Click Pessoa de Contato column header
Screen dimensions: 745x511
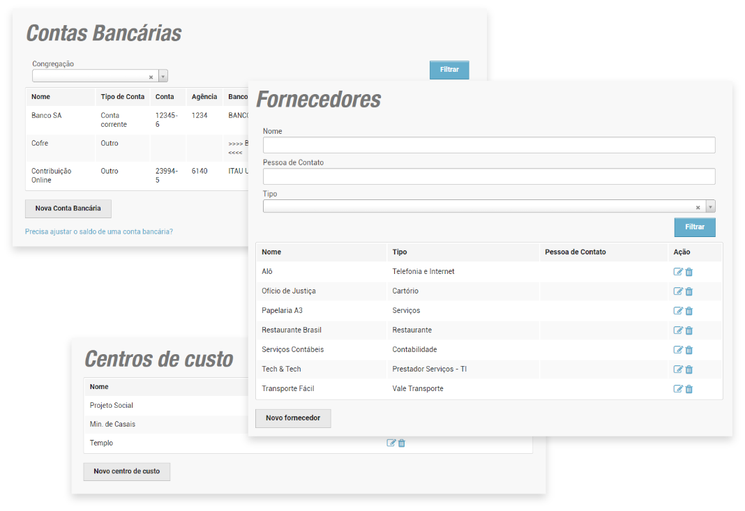pos(575,252)
